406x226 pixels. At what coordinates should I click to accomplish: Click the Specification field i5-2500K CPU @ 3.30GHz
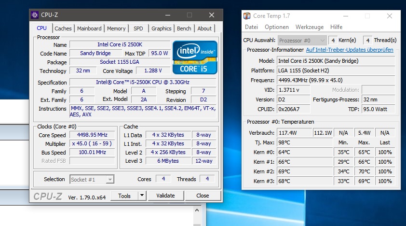point(143,82)
